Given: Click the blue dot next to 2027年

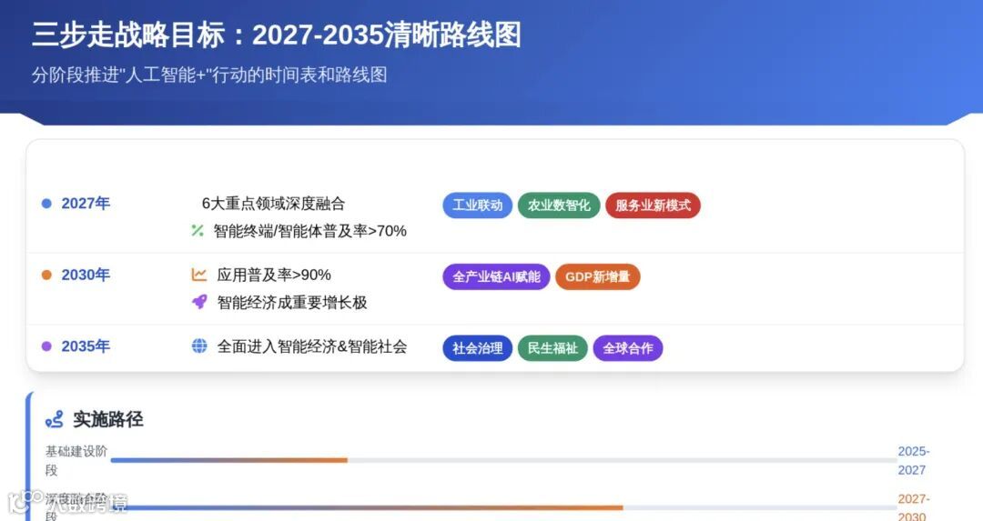Looking at the screenshot, I should [x=46, y=204].
